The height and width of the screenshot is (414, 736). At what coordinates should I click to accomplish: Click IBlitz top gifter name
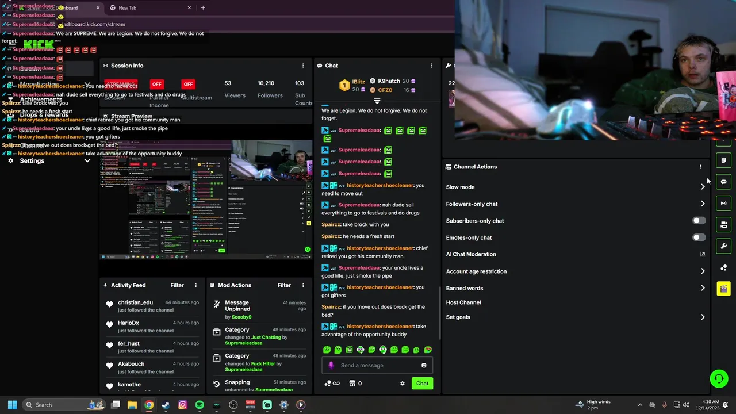tap(358, 82)
